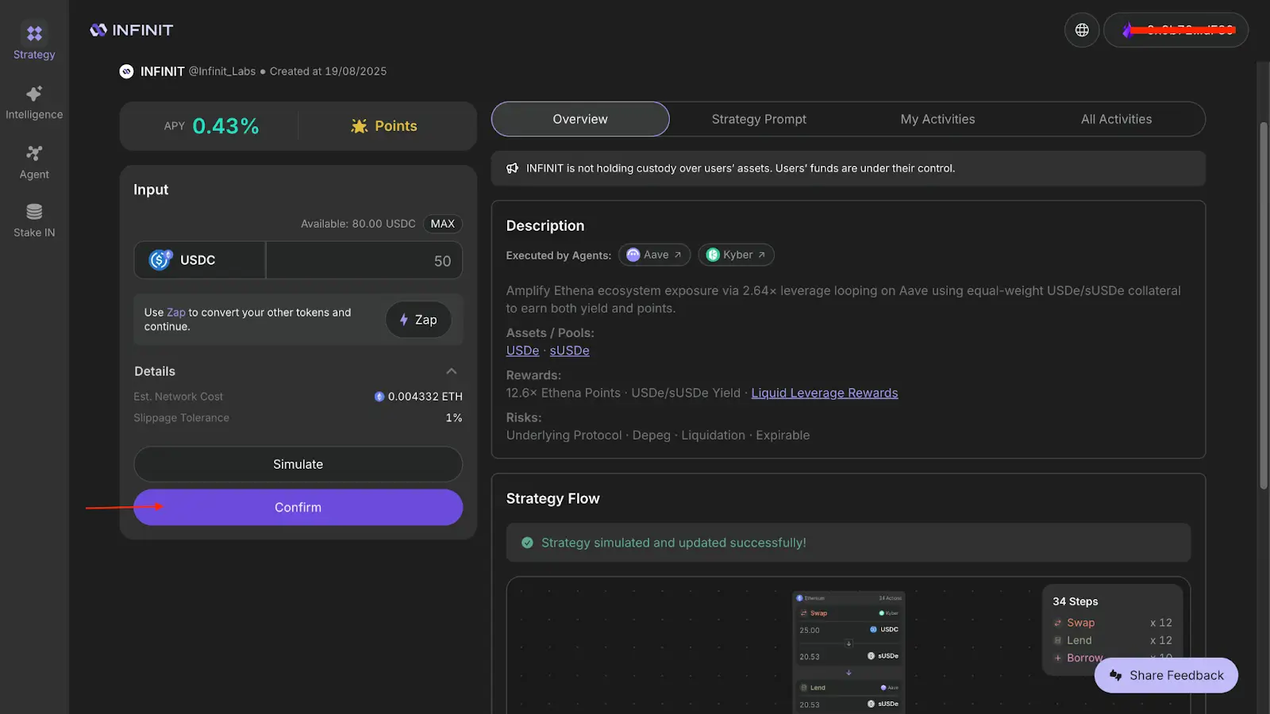Open the language globe selector
1270x714 pixels.
pos(1082,30)
